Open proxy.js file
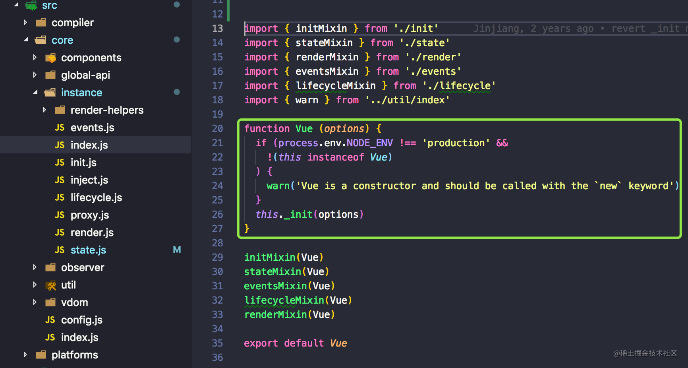Image resolution: width=688 pixels, height=368 pixels. 90,215
